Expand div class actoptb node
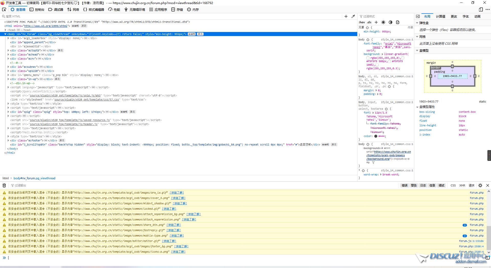491x268 pixels. coord(8,50)
